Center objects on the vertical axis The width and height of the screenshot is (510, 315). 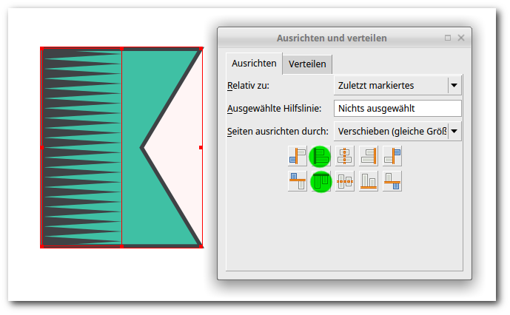[344, 156]
